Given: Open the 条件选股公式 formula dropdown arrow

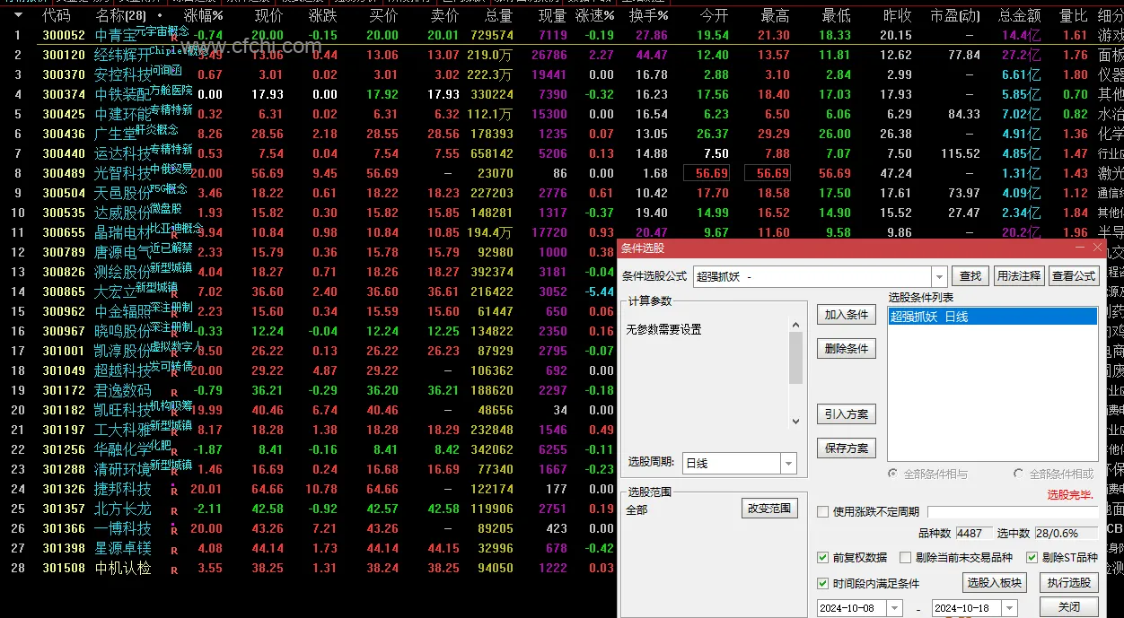Looking at the screenshot, I should (x=939, y=276).
